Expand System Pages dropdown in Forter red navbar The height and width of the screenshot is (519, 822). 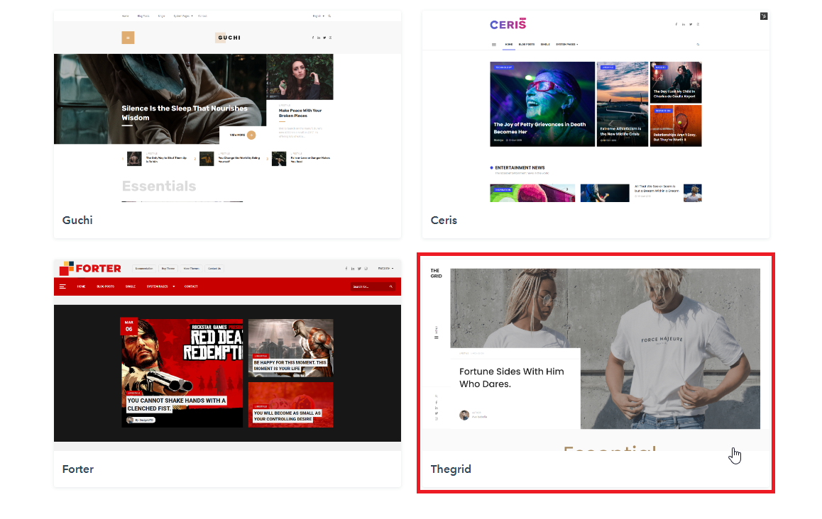(x=160, y=286)
